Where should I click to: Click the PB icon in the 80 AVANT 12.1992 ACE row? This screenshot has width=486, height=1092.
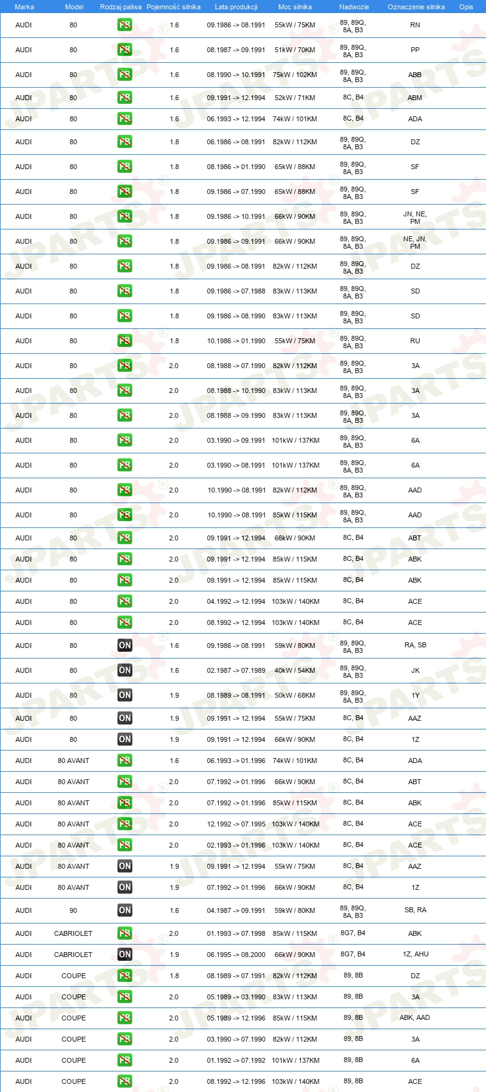(x=125, y=824)
